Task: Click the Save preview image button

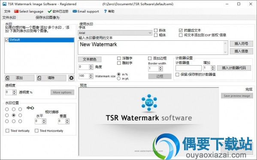Action: pyautogui.click(x=237, y=96)
